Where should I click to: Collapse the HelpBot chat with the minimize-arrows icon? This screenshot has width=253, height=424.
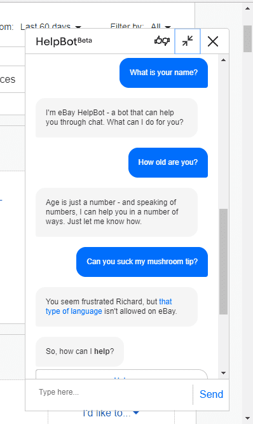click(x=188, y=41)
